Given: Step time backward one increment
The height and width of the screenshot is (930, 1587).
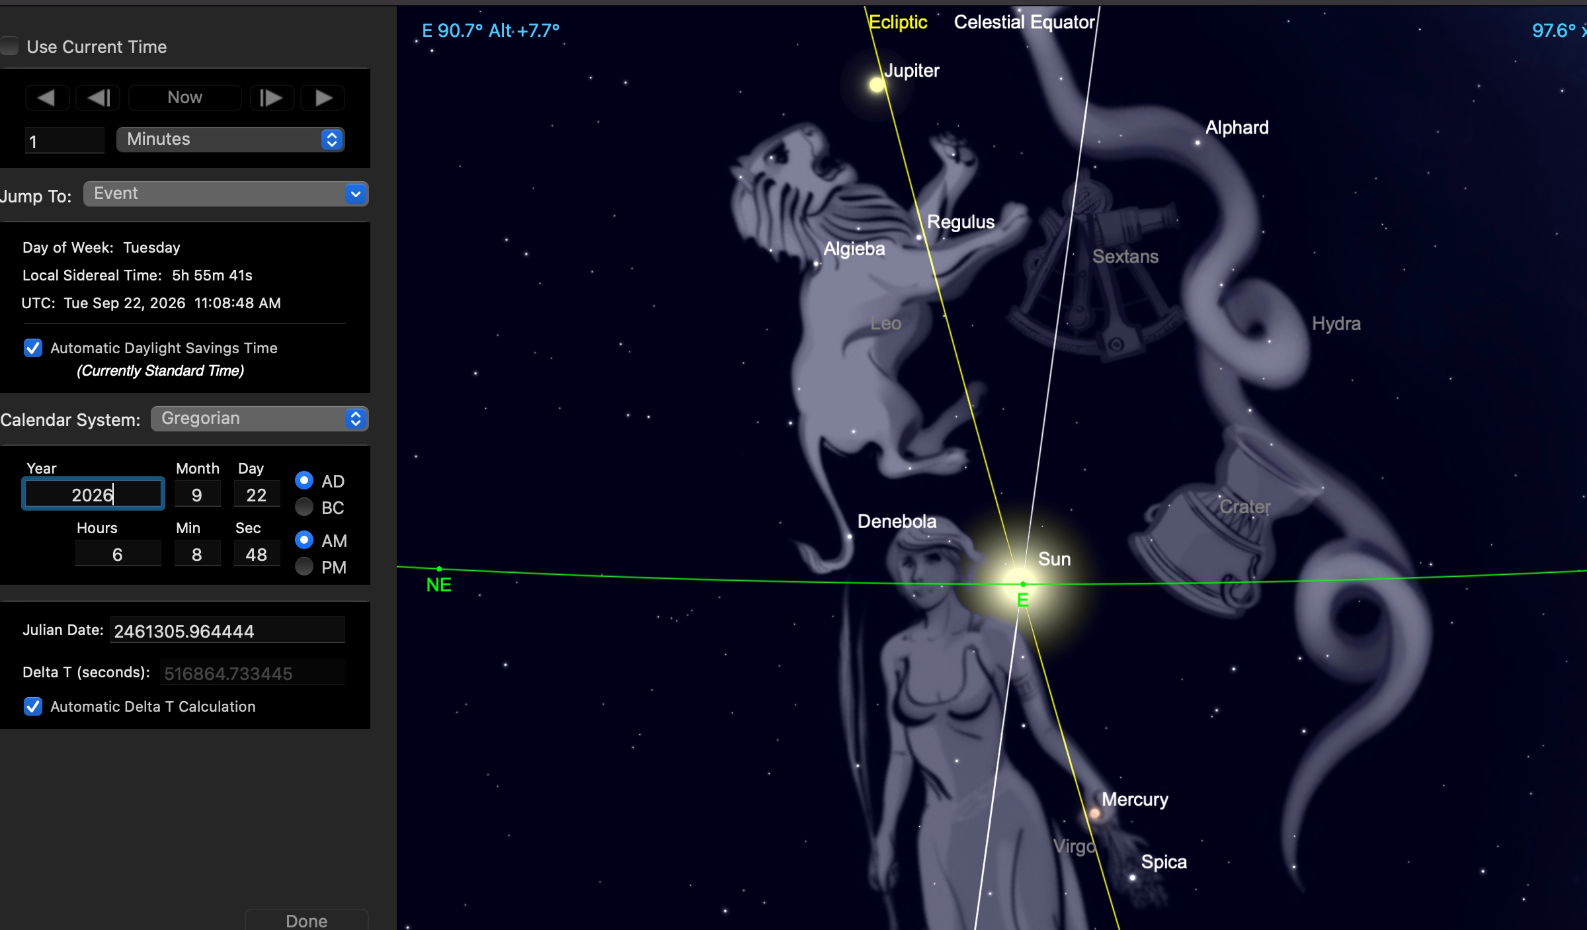Looking at the screenshot, I should click(98, 98).
